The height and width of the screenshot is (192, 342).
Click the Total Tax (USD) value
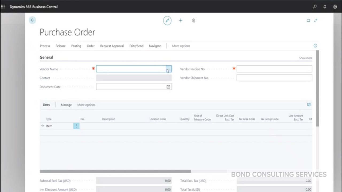coord(274,190)
